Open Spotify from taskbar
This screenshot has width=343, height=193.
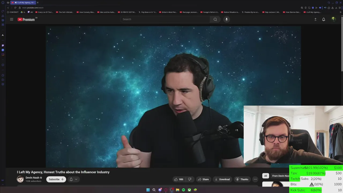[x=183, y=190]
